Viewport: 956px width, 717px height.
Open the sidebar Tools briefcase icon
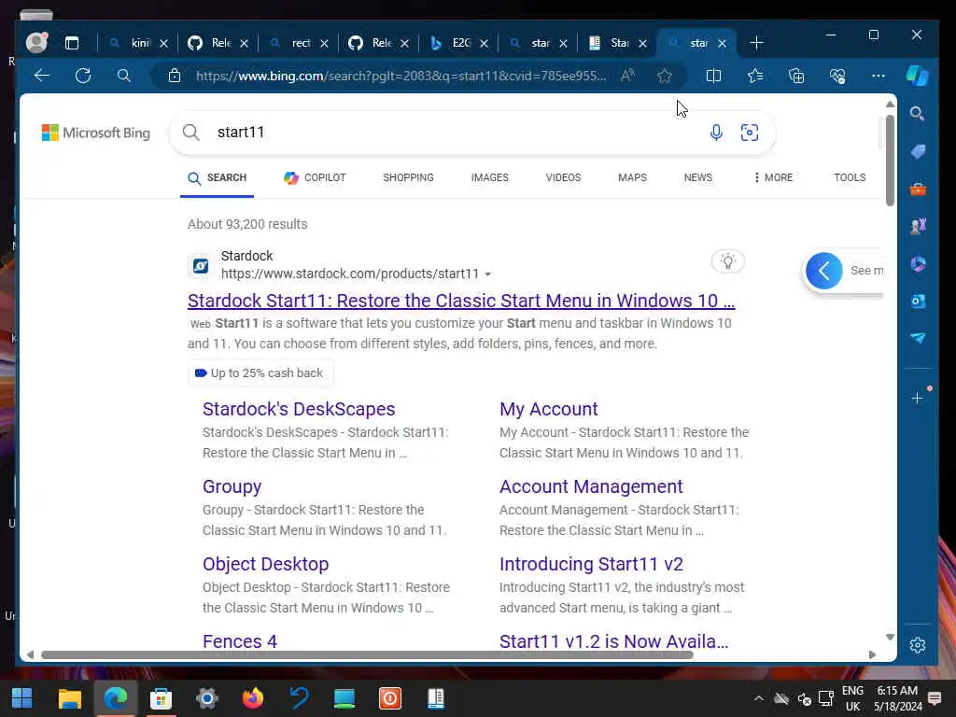click(x=918, y=189)
